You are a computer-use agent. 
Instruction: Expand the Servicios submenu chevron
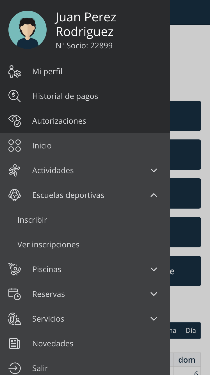pyautogui.click(x=154, y=319)
